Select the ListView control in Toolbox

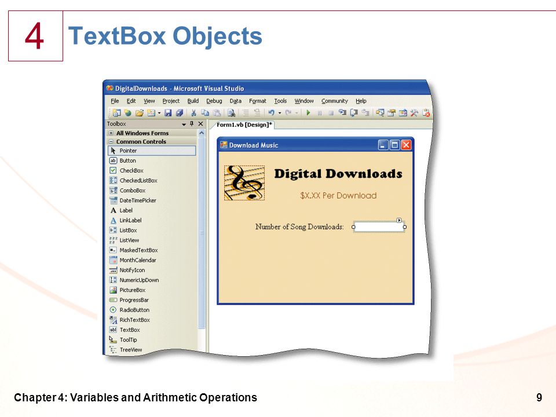152,240
